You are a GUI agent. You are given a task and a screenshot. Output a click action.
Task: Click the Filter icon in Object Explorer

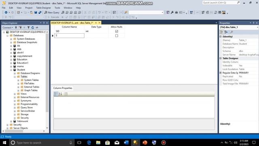pyautogui.click(x=28, y=28)
